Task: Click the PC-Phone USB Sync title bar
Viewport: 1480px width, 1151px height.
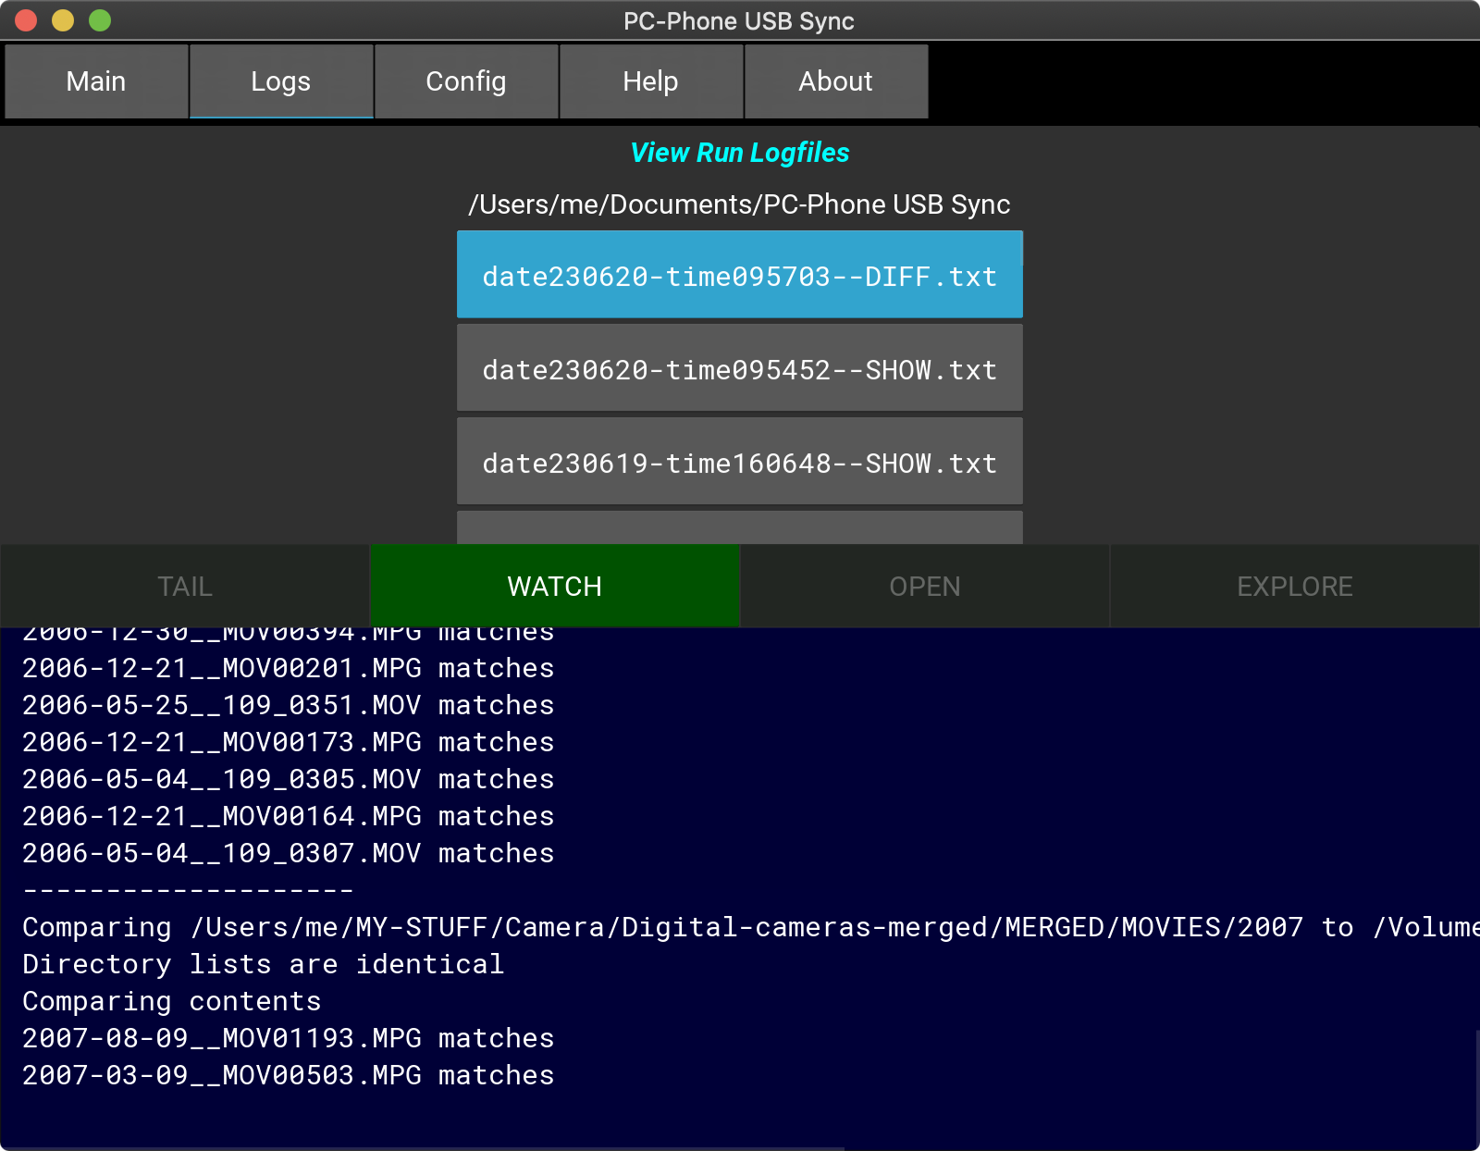Action: tap(739, 20)
